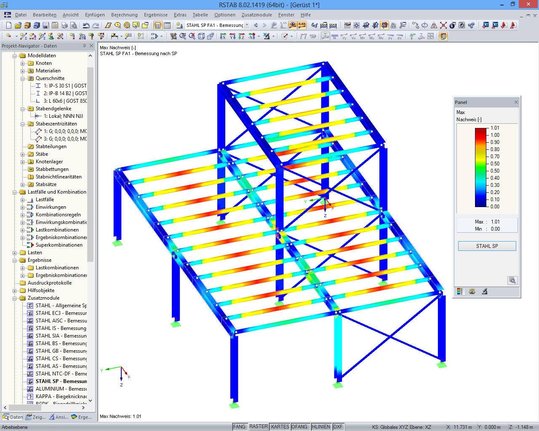Toggle the x.xx result values display
Screen dimensions: 539x431
(302, 25)
